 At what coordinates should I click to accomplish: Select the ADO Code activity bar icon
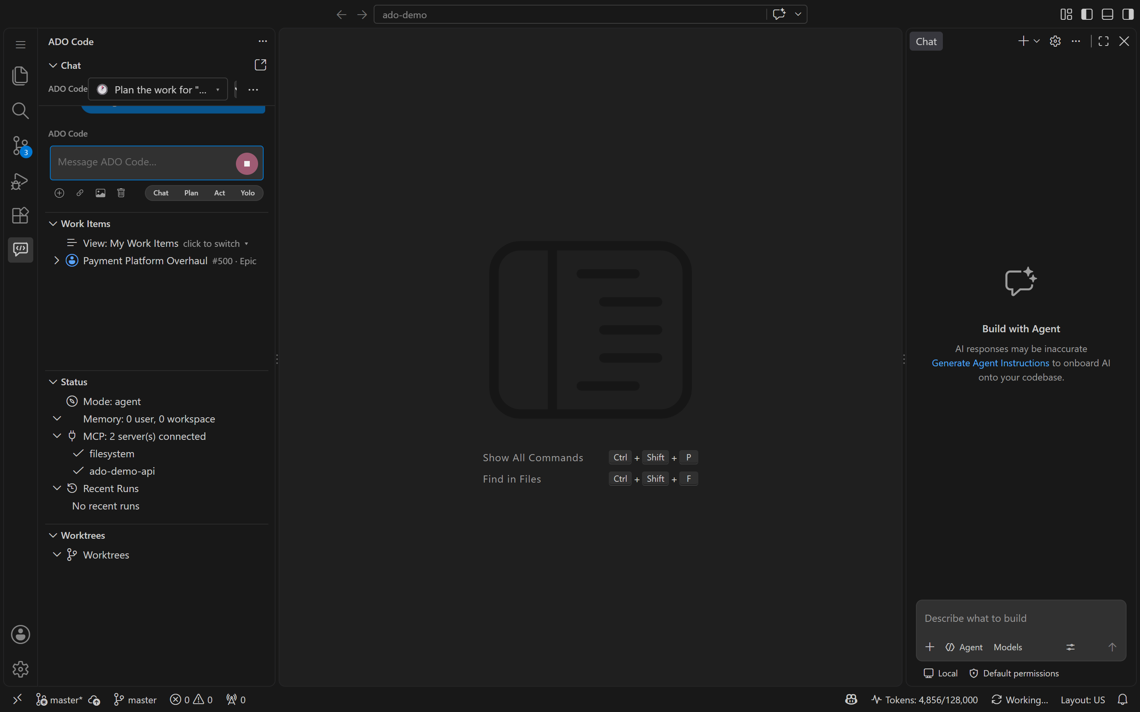click(20, 250)
